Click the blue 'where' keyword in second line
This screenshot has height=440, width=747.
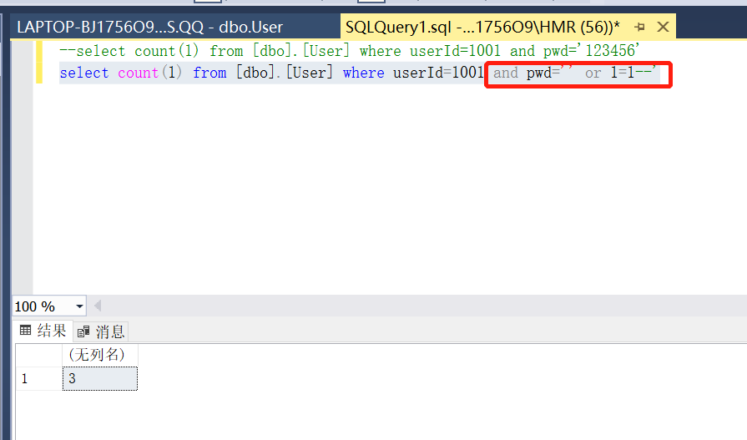click(364, 73)
